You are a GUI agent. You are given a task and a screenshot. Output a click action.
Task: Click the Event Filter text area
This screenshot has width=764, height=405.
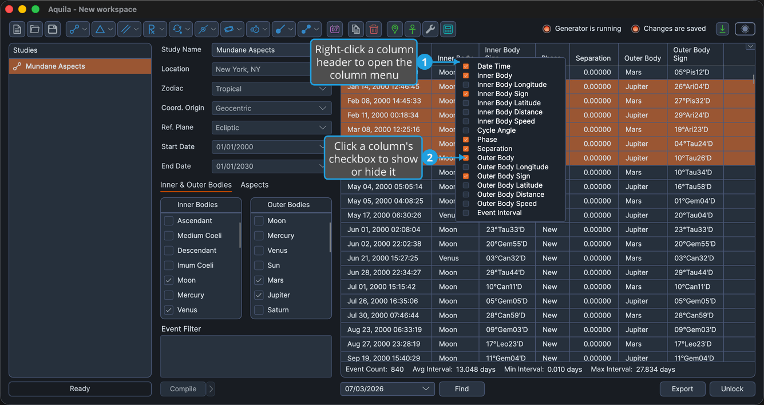(246, 356)
